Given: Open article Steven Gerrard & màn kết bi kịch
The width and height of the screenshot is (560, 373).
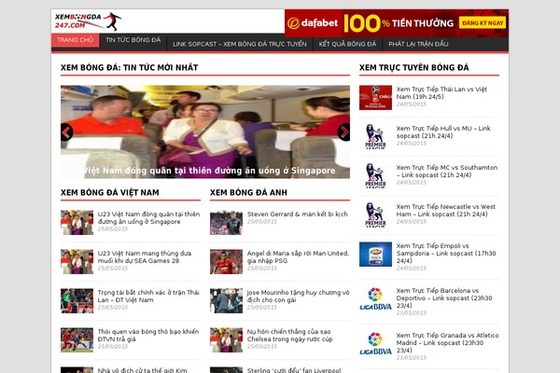Looking at the screenshot, I should coord(297,214).
